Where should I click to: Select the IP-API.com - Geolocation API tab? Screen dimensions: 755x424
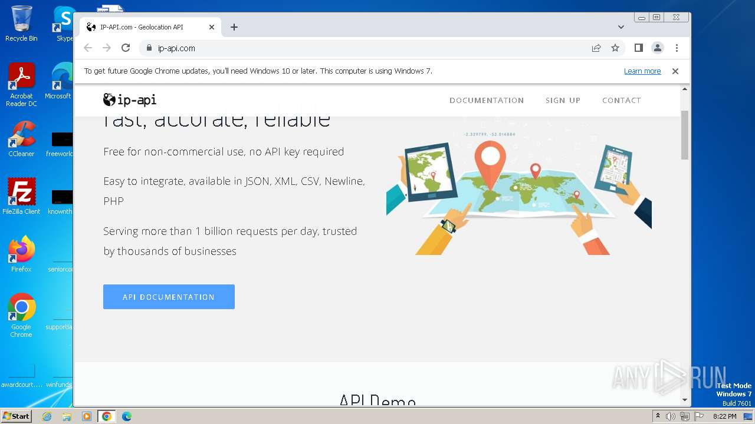click(150, 27)
